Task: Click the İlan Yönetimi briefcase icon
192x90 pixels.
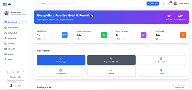Action: pos(5,27)
